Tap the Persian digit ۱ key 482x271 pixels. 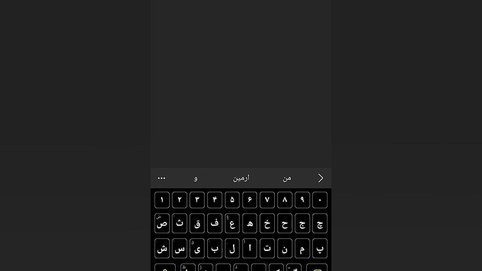pyautogui.click(x=162, y=200)
